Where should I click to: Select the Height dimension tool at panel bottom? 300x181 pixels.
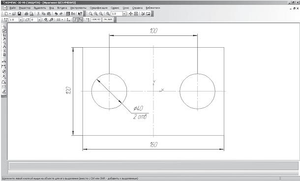tap(4, 91)
